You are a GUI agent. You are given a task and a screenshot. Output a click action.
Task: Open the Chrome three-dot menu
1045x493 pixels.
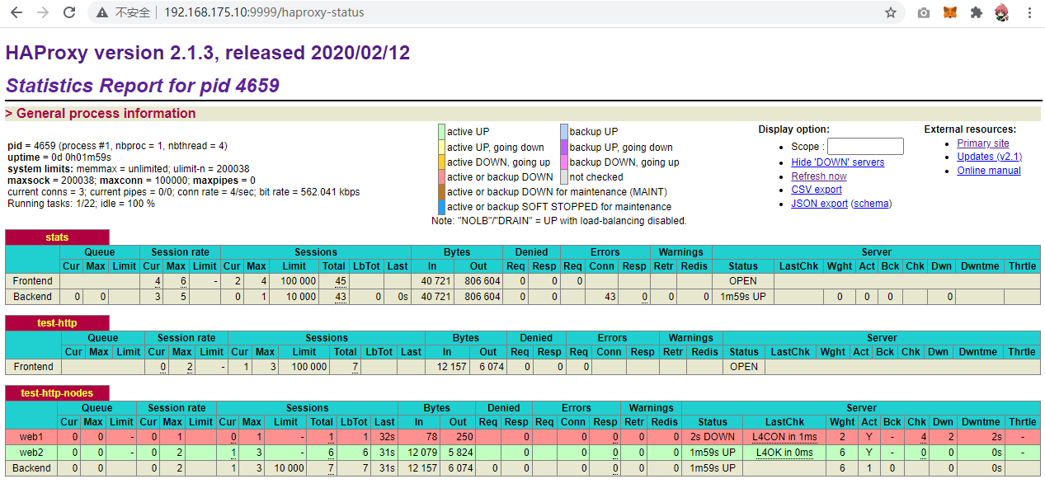[1029, 13]
